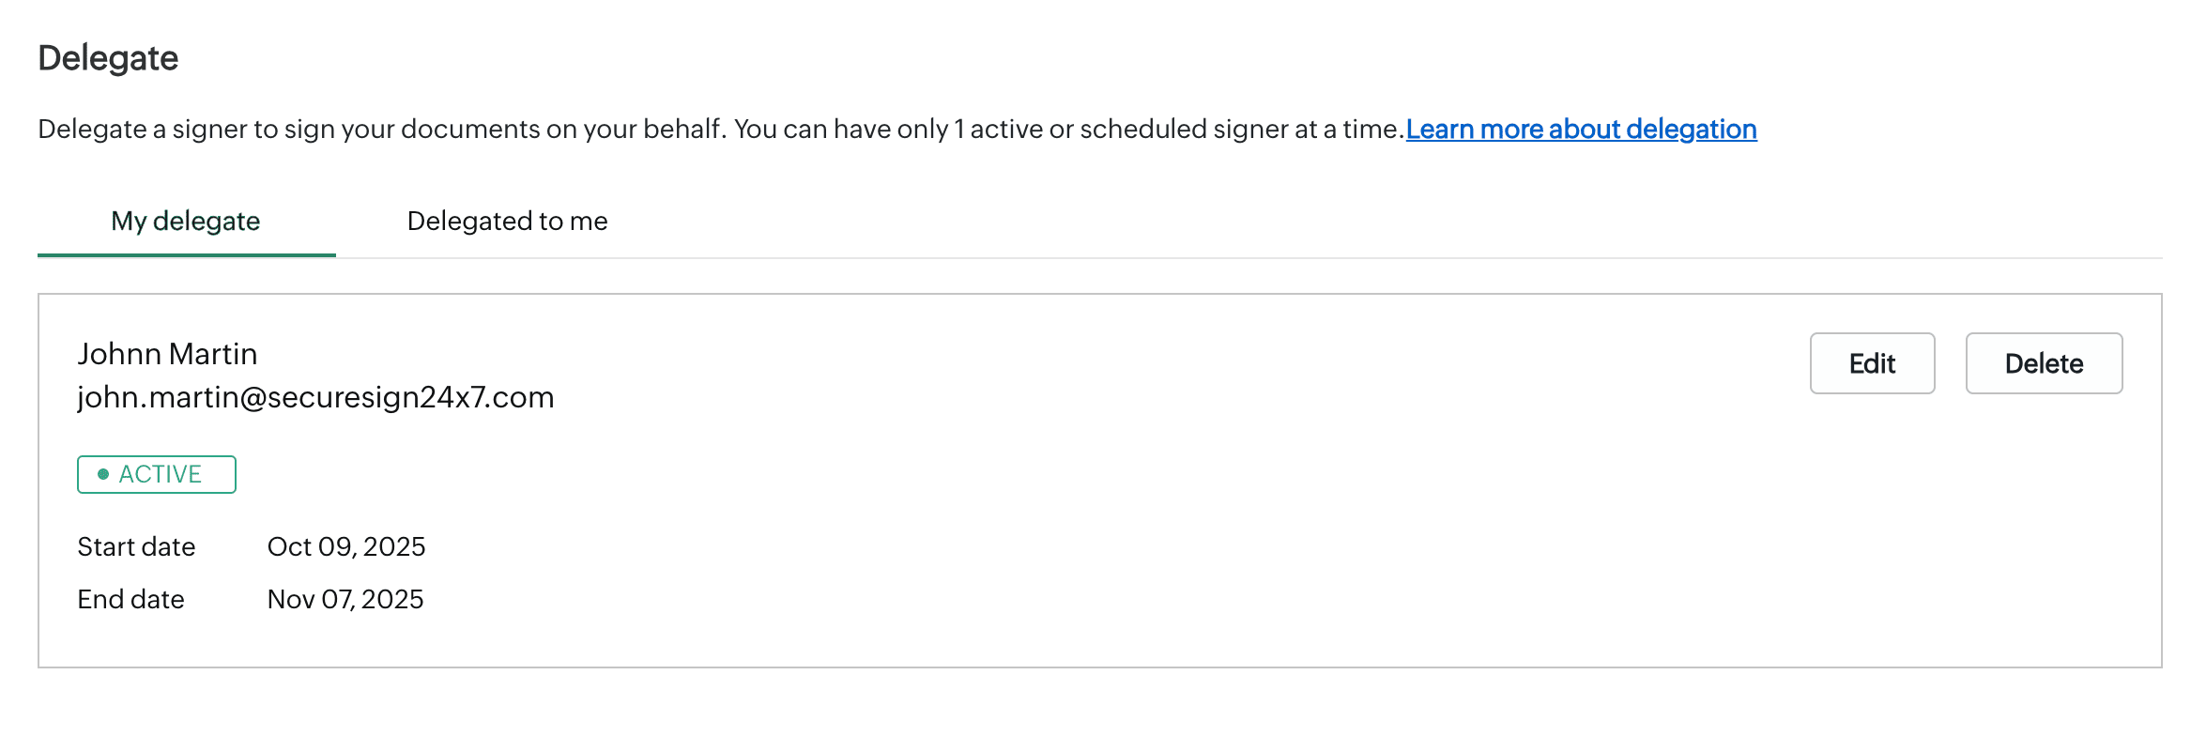Click the End date label
This screenshot has width=2191, height=736.
pyautogui.click(x=130, y=599)
